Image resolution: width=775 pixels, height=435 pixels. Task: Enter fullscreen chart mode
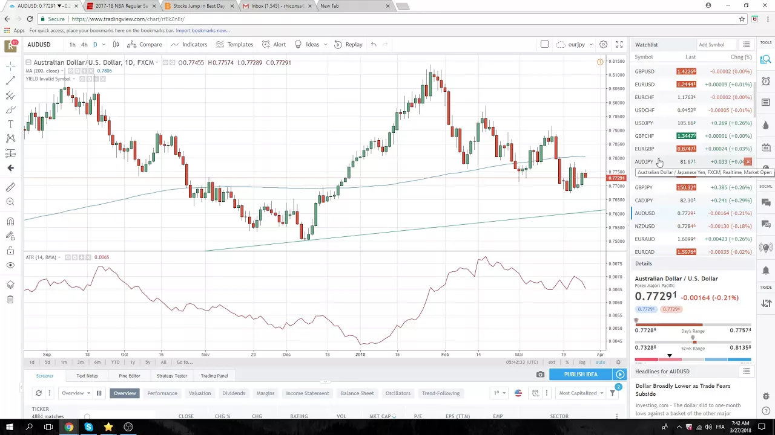coord(619,44)
